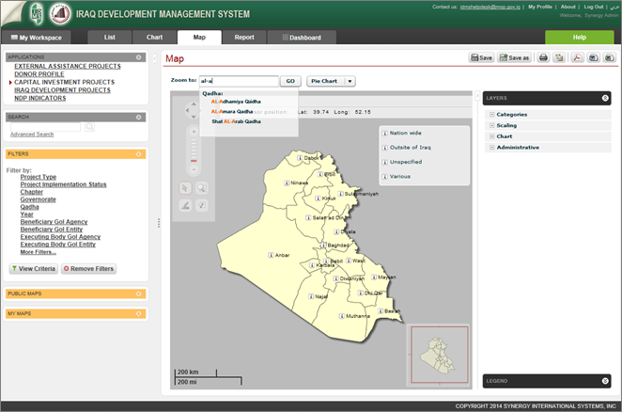Viewport: 622px width, 412px height.
Task: Open info marker for Ninawa governorate
Action: coord(287,182)
